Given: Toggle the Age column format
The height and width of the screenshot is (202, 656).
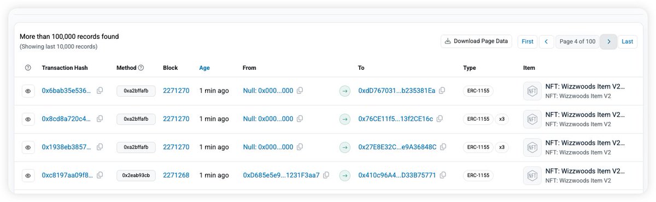Looking at the screenshot, I should click(204, 68).
